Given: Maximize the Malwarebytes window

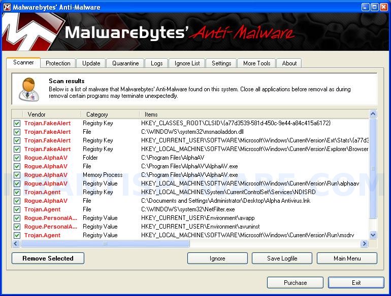Looking at the screenshot, I should 375,7.
